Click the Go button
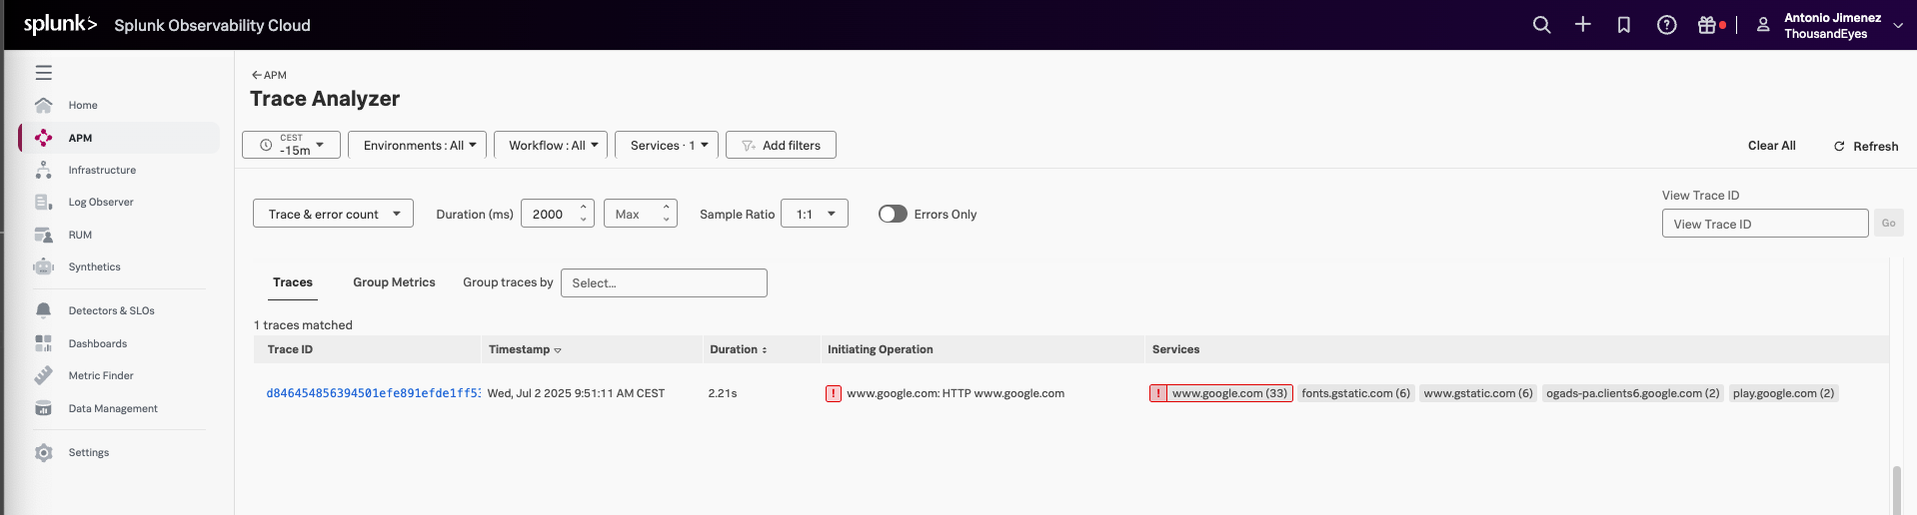 [1888, 224]
